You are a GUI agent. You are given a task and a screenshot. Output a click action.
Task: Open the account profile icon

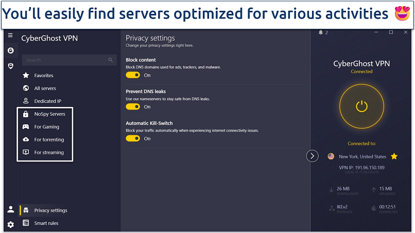tap(11, 209)
